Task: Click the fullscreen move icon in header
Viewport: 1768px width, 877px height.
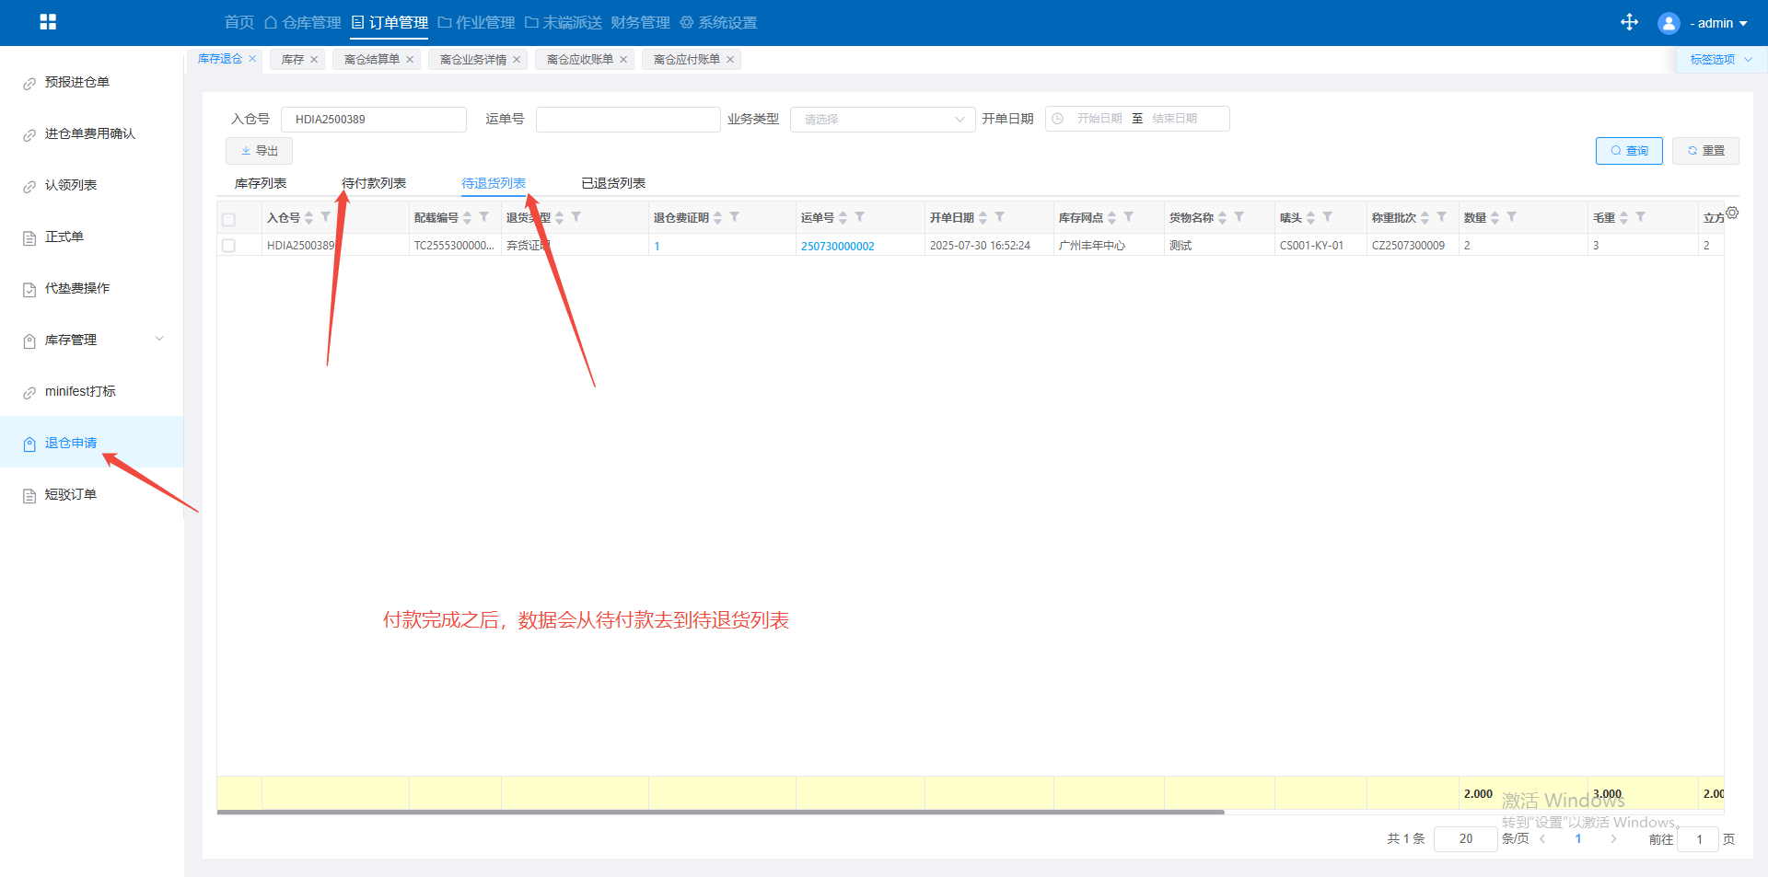Action: (x=1629, y=22)
